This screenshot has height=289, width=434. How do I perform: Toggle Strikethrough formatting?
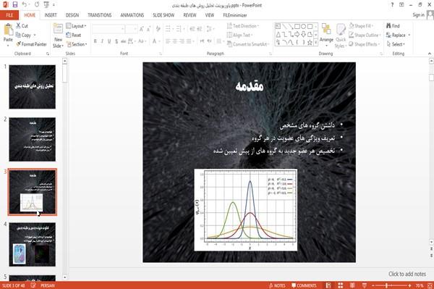coord(124,41)
